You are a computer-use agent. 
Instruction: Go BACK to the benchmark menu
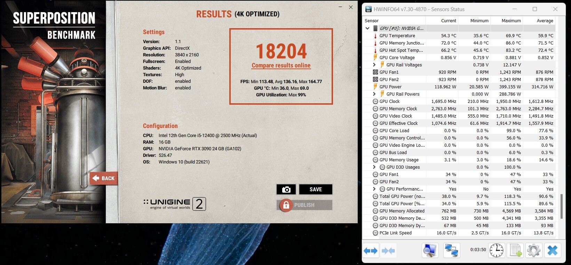tap(104, 178)
